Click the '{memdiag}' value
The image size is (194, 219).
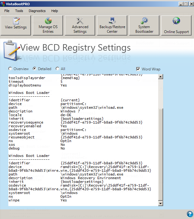click(x=70, y=78)
